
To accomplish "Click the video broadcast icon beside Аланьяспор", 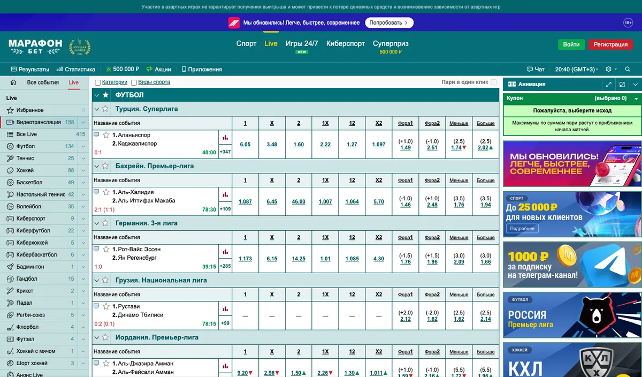I will (x=96, y=135).
